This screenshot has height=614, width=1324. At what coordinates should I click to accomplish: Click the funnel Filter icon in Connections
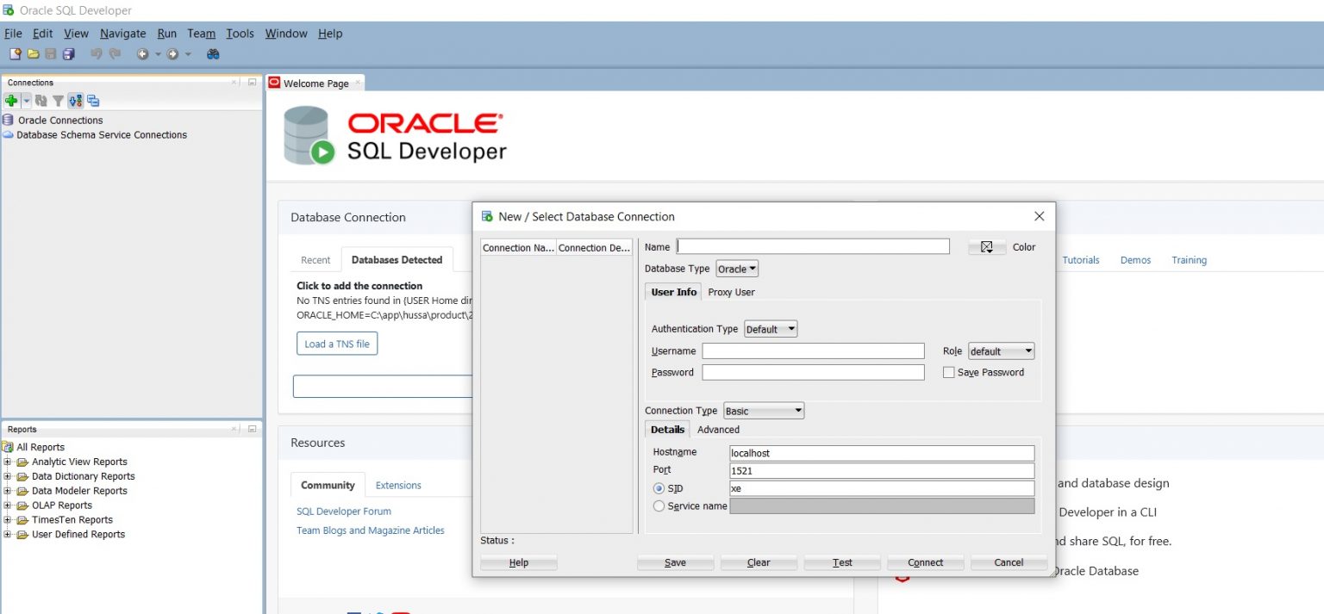click(x=58, y=101)
